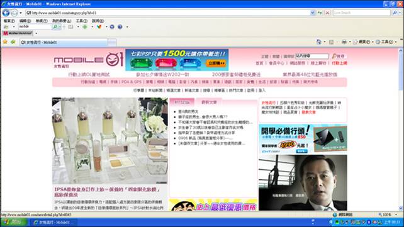The width and height of the screenshot is (404, 227).
Task: Click the page scrollbar down arrow
Action: pos(401,208)
